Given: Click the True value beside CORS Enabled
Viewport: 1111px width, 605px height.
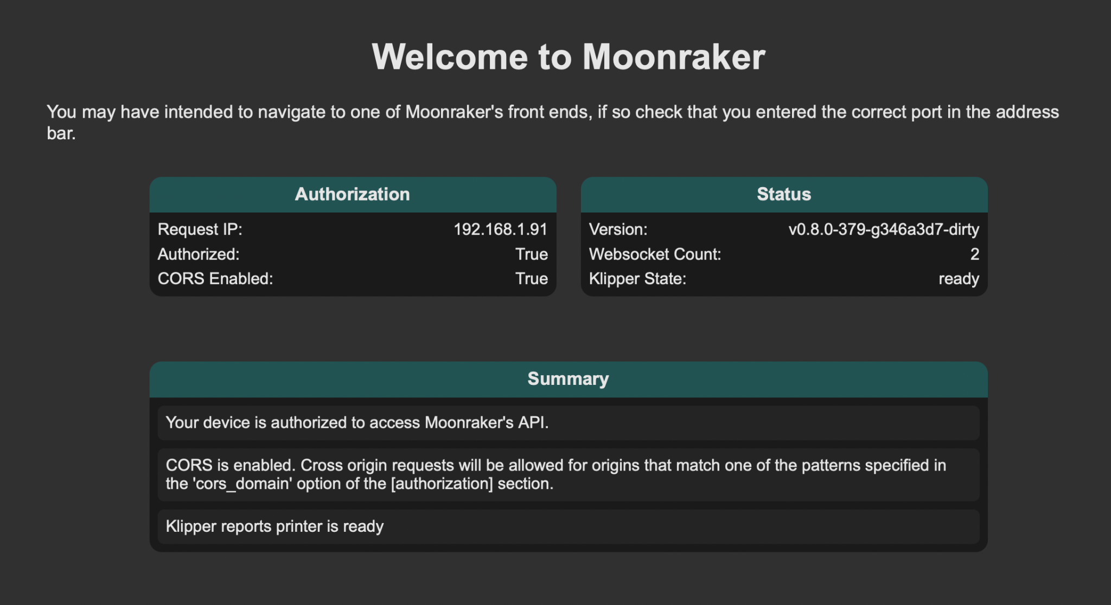Looking at the screenshot, I should coord(531,279).
